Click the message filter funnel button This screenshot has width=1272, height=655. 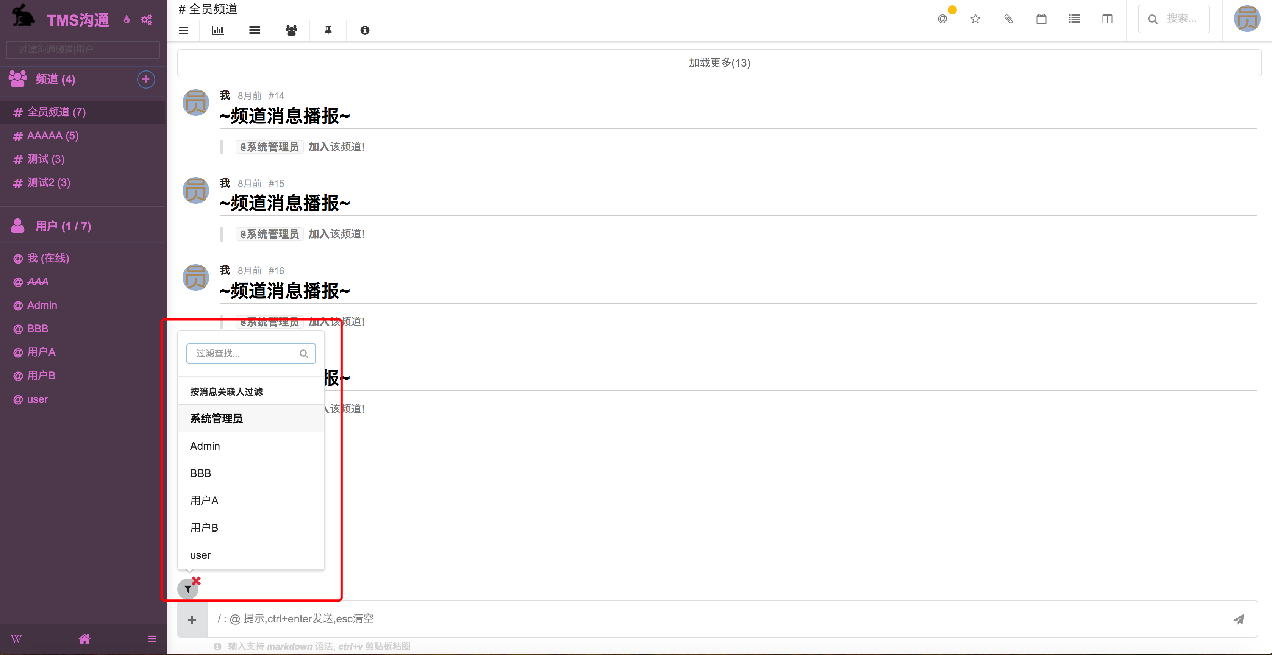click(188, 589)
